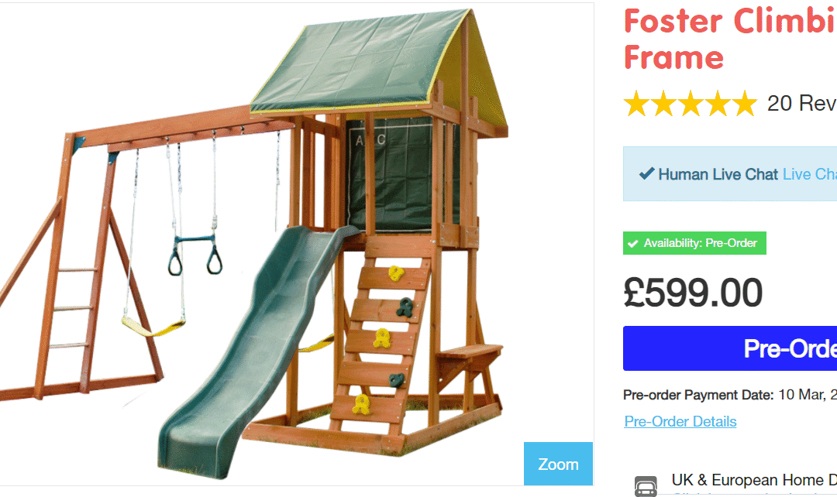
Task: Click the £599.00 price
Action: [x=693, y=293]
